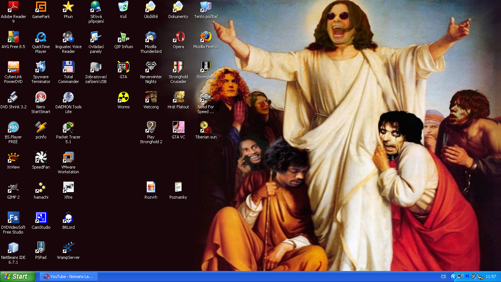
Task: Click the Koš recycle bin icon
Action: [123, 7]
